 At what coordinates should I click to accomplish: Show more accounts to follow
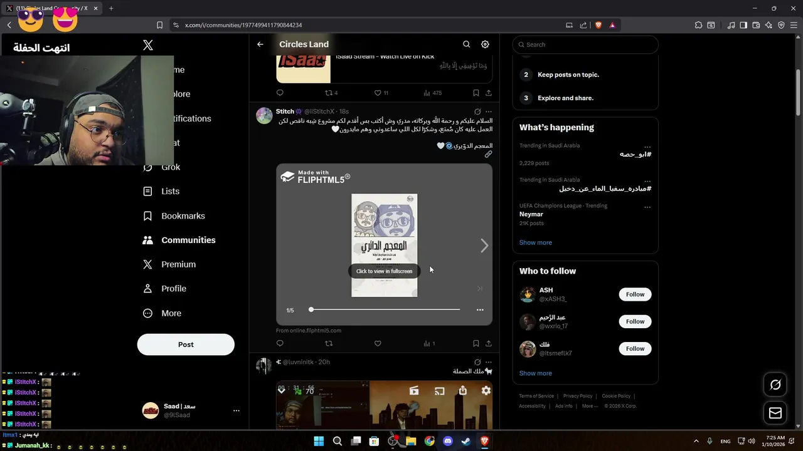pyautogui.click(x=535, y=373)
